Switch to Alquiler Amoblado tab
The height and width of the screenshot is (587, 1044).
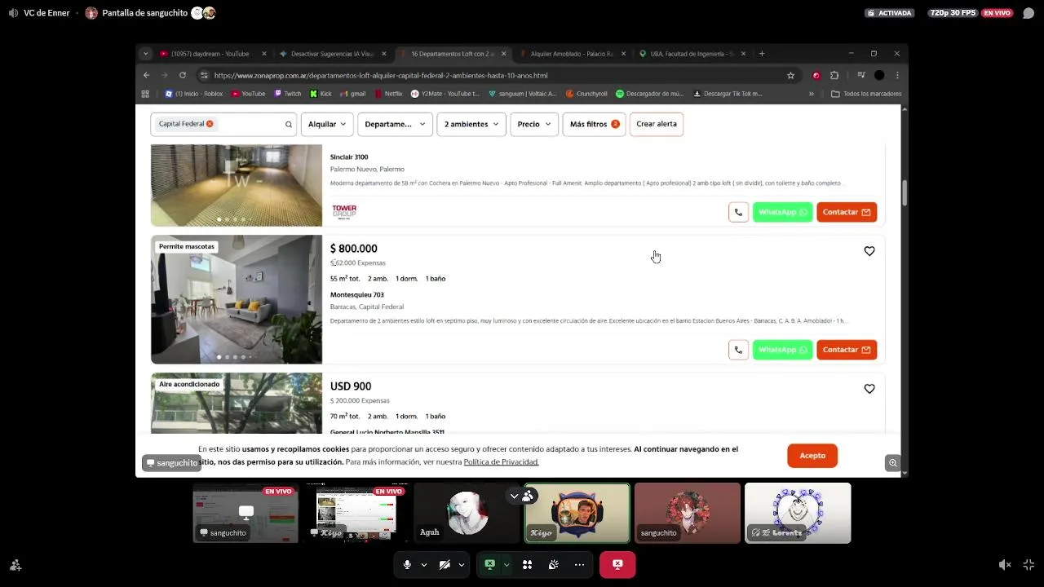pos(572,54)
